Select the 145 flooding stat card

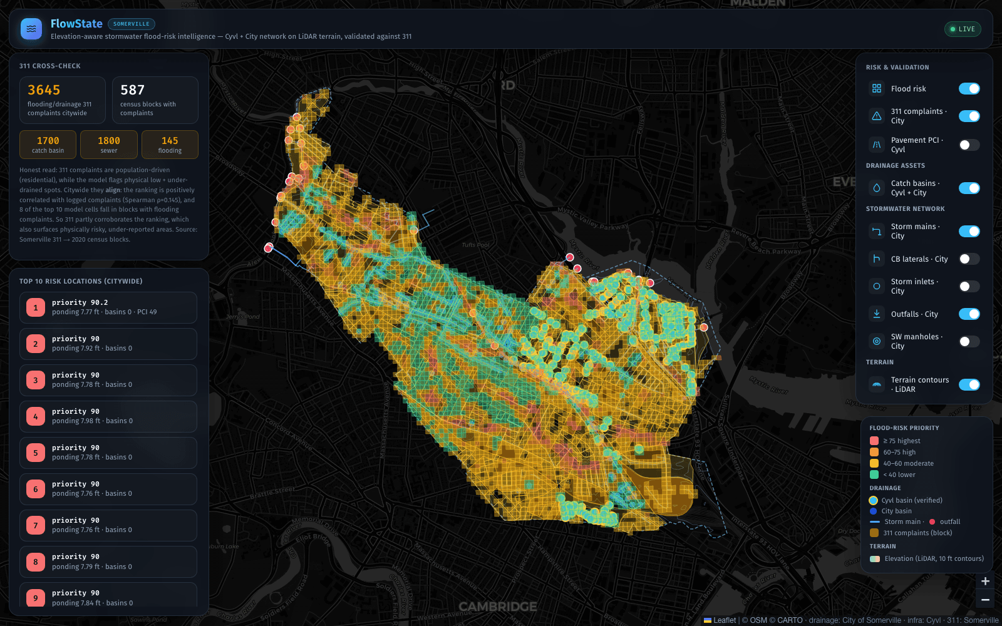point(170,145)
